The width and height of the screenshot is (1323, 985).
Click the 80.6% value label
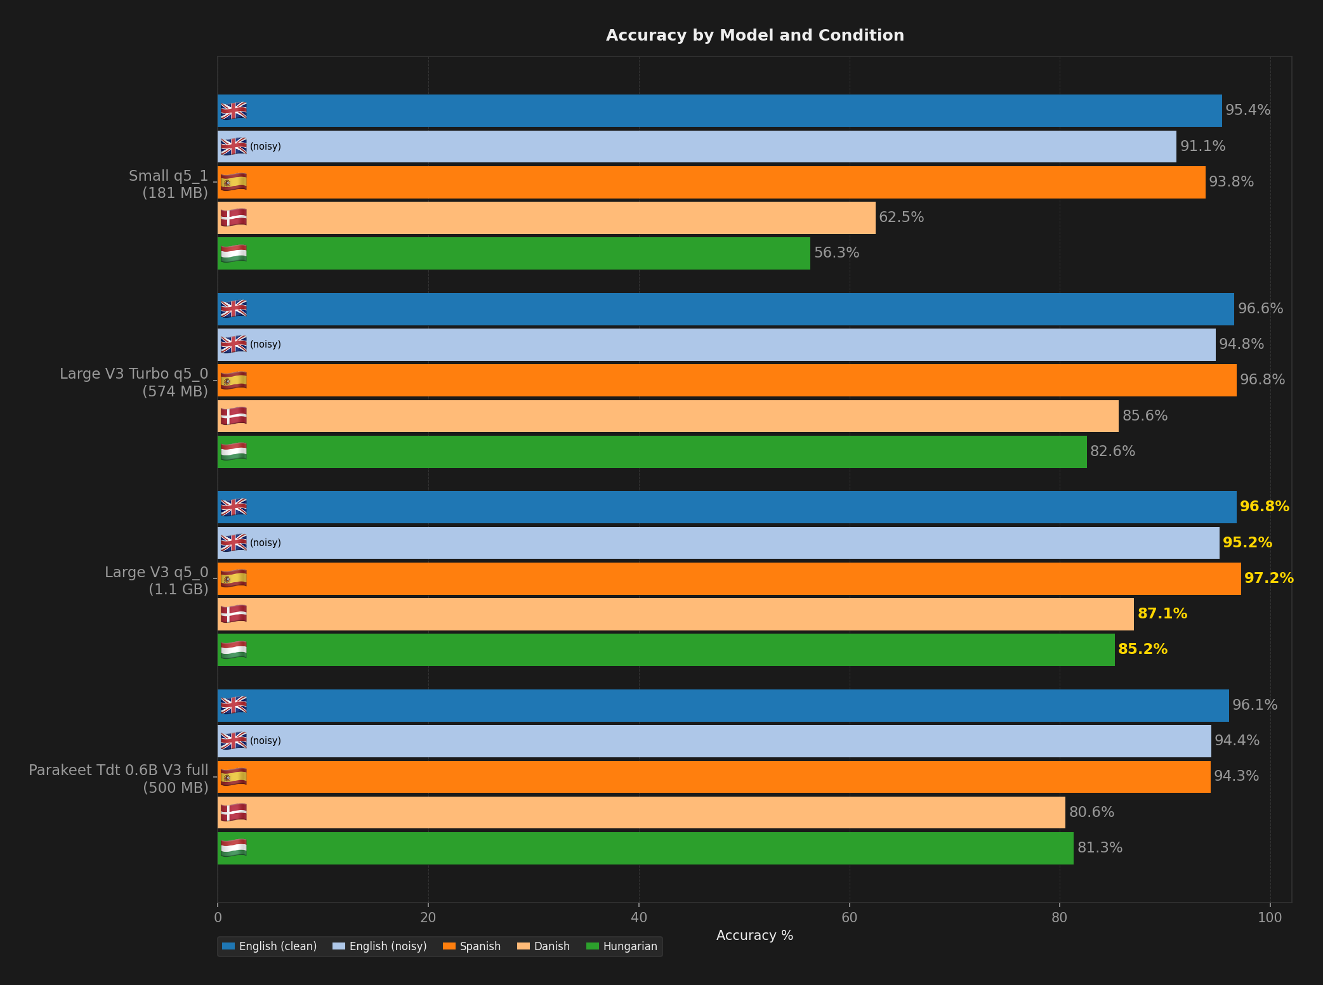[1092, 812]
